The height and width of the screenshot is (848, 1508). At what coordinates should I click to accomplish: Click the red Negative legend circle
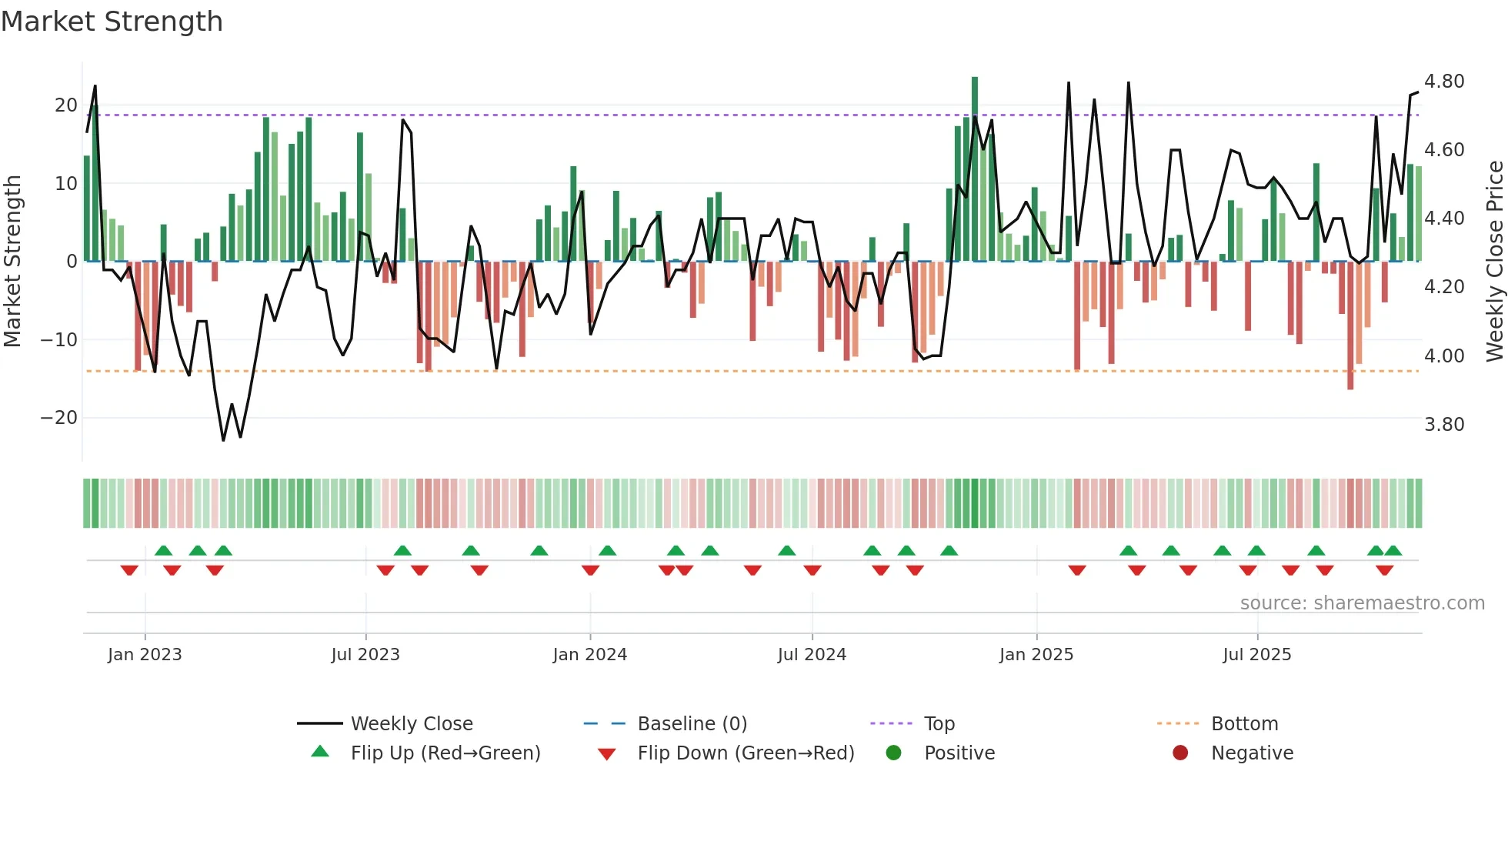1180,753
